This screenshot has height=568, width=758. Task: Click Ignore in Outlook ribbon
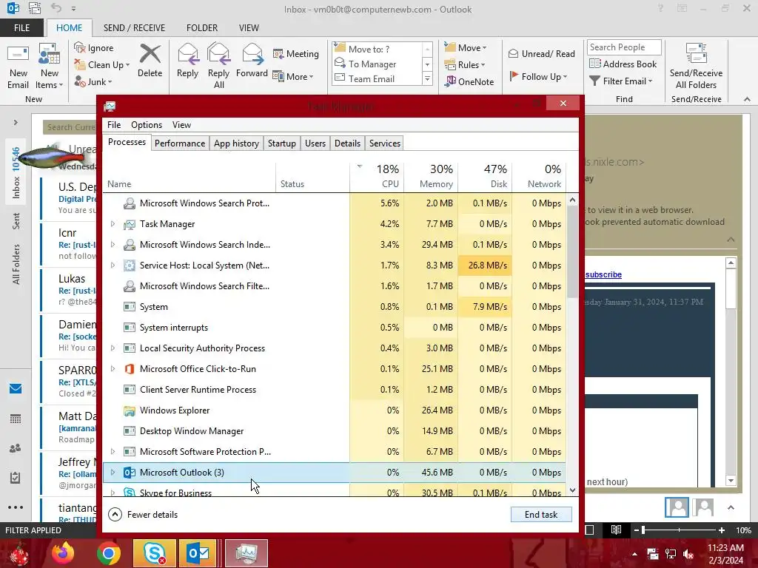click(x=94, y=48)
